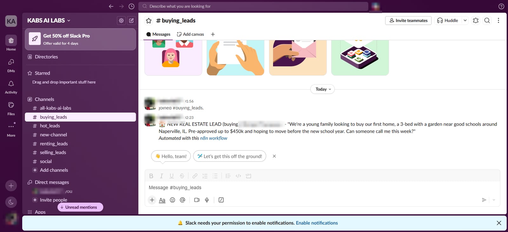Record a video clip
This screenshot has height=232, width=508.
tap(197, 200)
